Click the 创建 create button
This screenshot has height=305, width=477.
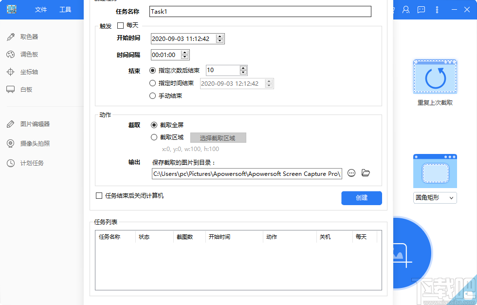click(361, 198)
